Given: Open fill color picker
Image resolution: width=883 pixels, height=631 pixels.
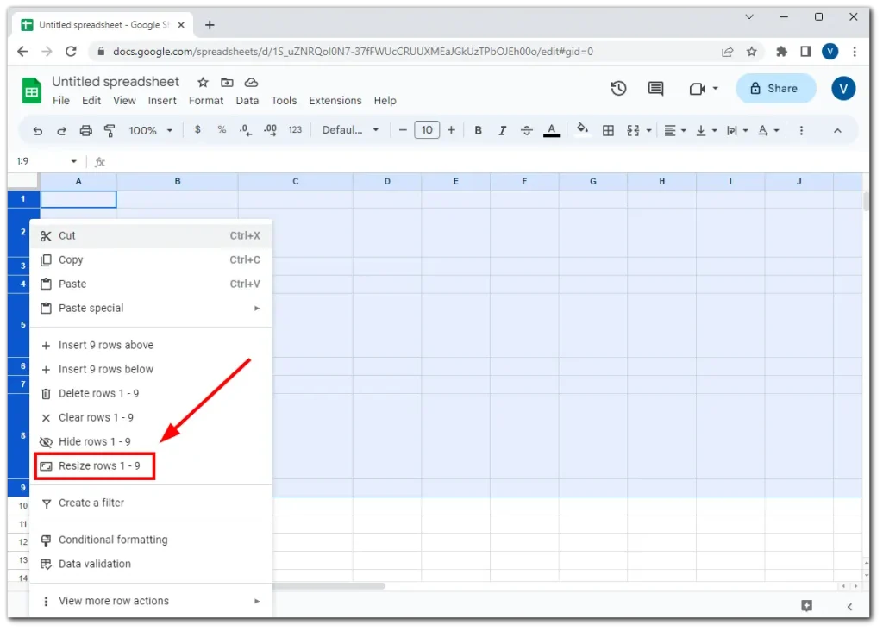Looking at the screenshot, I should click(x=583, y=129).
